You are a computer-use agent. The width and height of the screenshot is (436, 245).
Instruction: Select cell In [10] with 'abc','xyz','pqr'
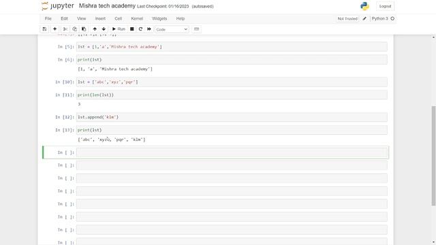tap(232, 82)
